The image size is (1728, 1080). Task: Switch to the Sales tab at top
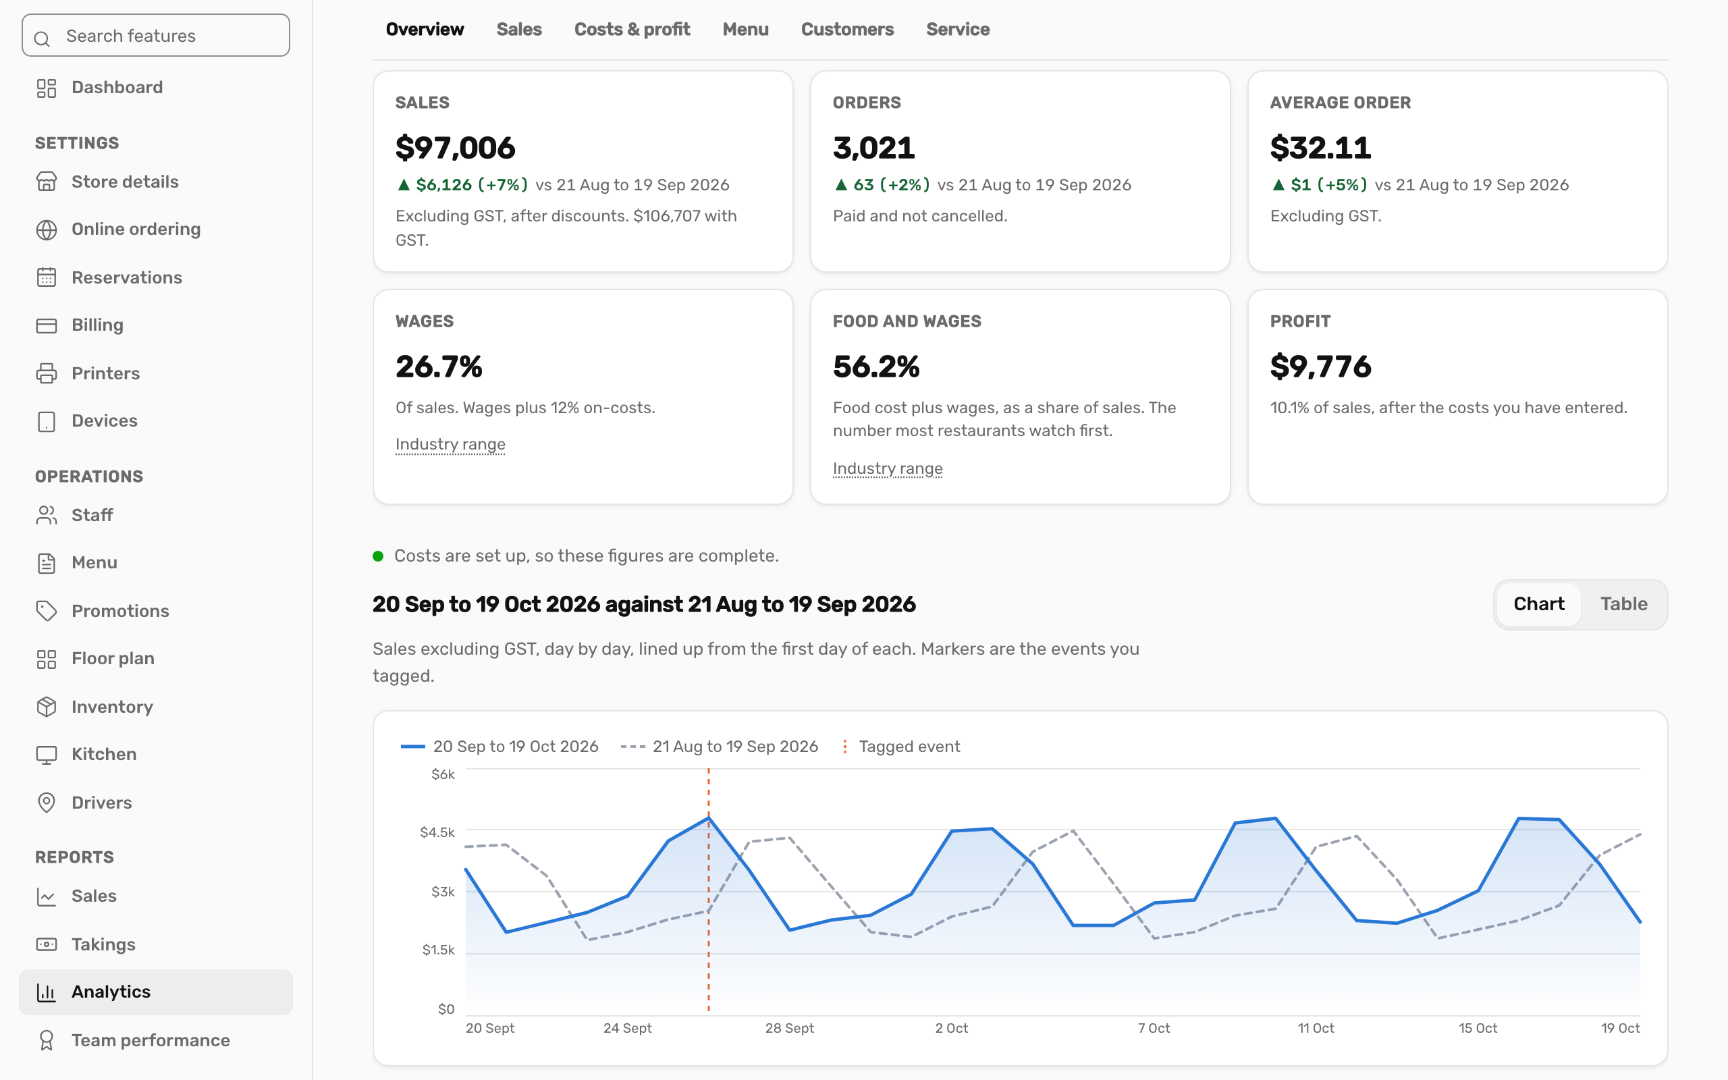(519, 29)
